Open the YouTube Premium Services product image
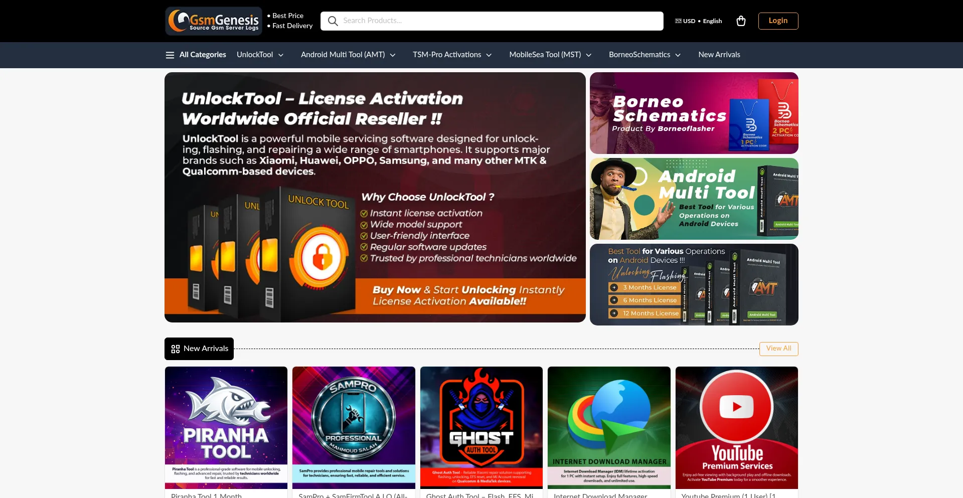 coord(737,428)
